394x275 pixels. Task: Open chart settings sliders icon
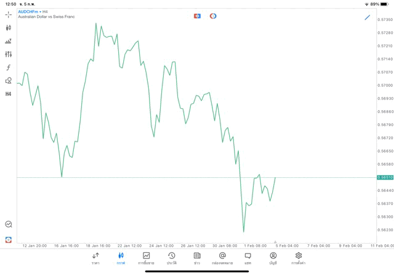pos(9,54)
